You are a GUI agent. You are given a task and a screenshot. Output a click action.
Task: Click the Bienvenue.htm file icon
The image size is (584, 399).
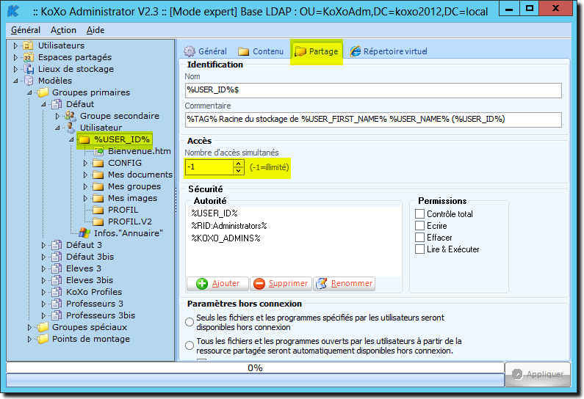98,151
